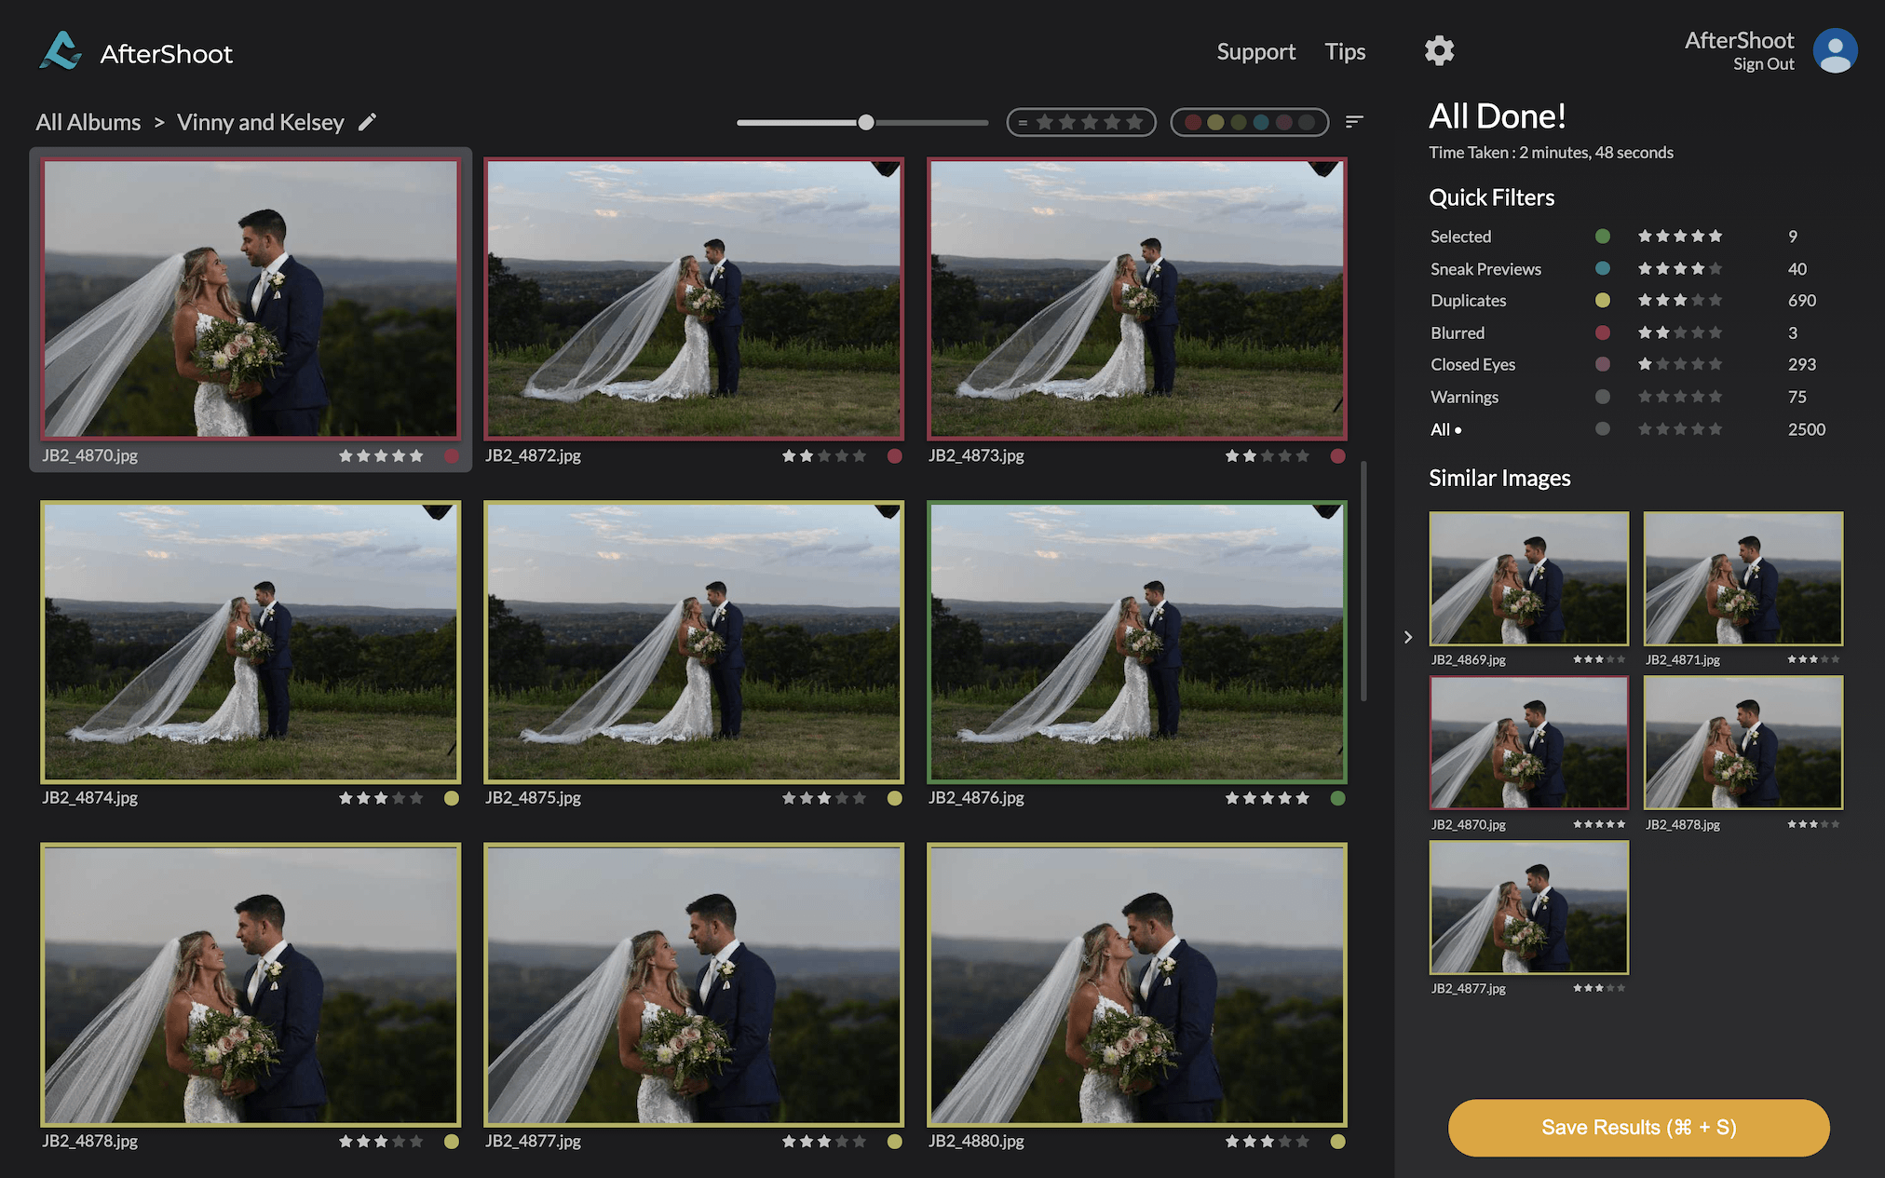Click the red color dot on JB2_4870.jpg
This screenshot has width=1885, height=1178.
pos(452,456)
